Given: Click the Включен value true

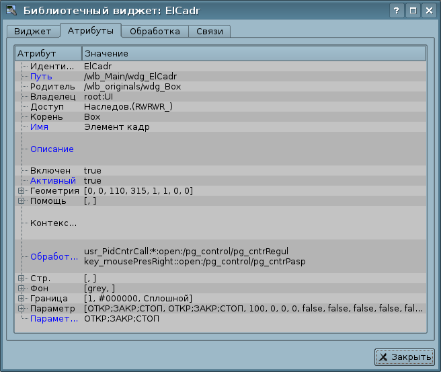Looking at the screenshot, I should pyautogui.click(x=92, y=171).
